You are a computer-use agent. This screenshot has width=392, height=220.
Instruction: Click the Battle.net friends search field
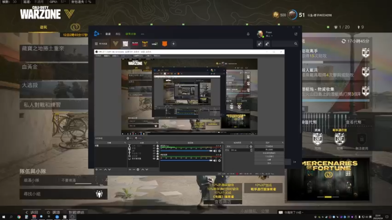[x=285, y=44]
